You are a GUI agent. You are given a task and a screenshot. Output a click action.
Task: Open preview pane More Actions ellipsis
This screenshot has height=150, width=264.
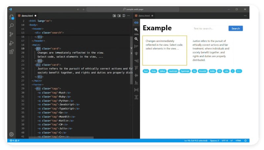point(245,15)
